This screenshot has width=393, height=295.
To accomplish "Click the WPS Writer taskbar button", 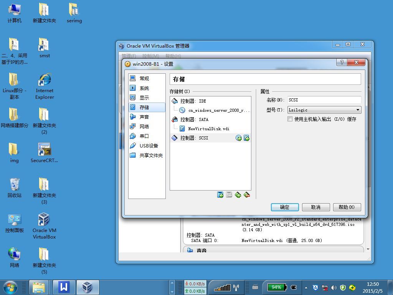I will pyautogui.click(x=64, y=287).
